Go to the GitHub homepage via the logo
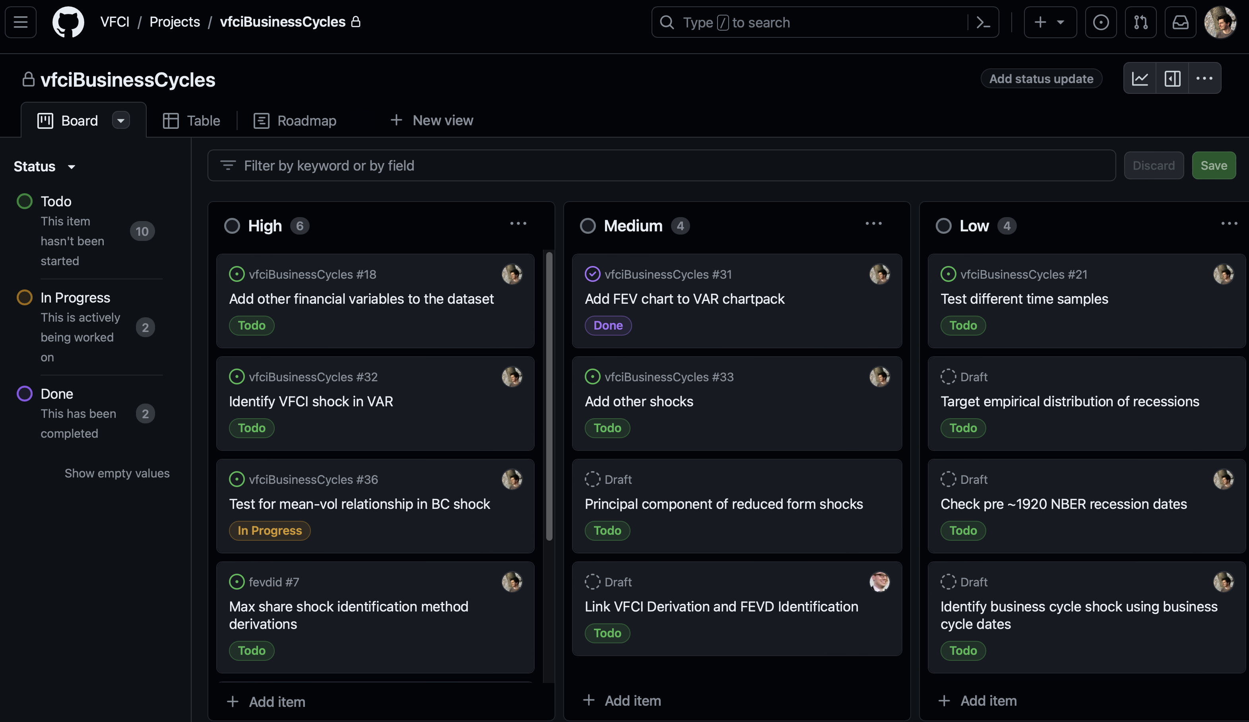The height and width of the screenshot is (722, 1249). [x=68, y=22]
